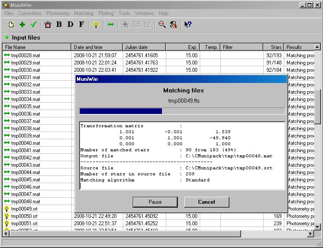
Task: Click the yellow light bulb photometry icon
Action: [96, 24]
